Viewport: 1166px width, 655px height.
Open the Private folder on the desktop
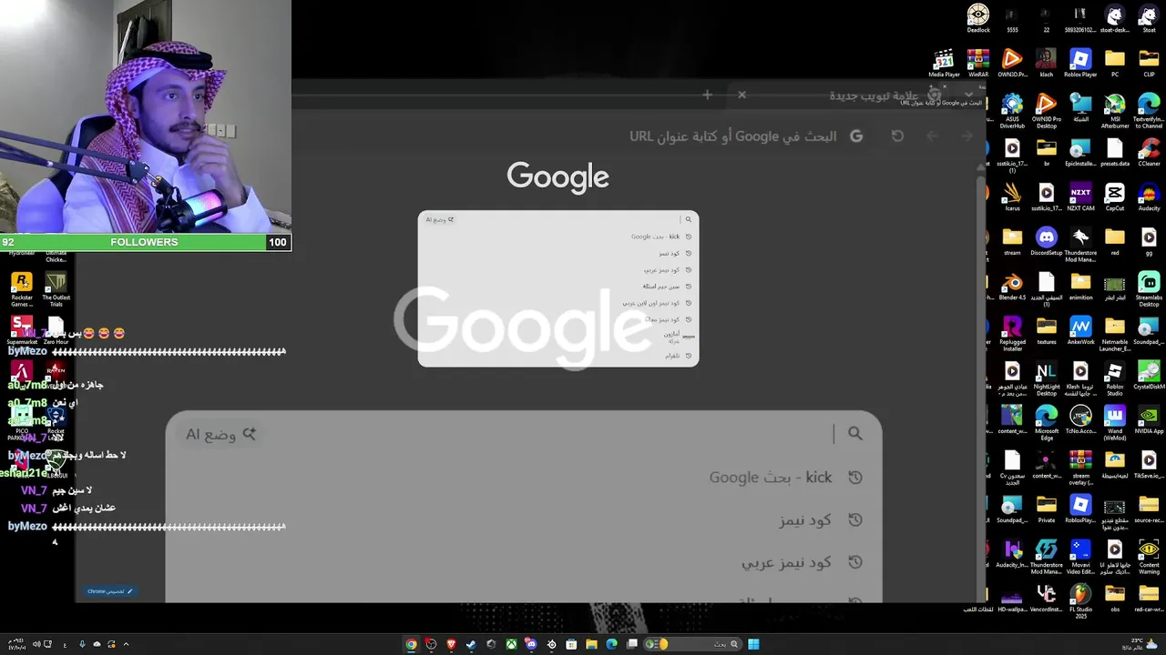tap(1046, 509)
